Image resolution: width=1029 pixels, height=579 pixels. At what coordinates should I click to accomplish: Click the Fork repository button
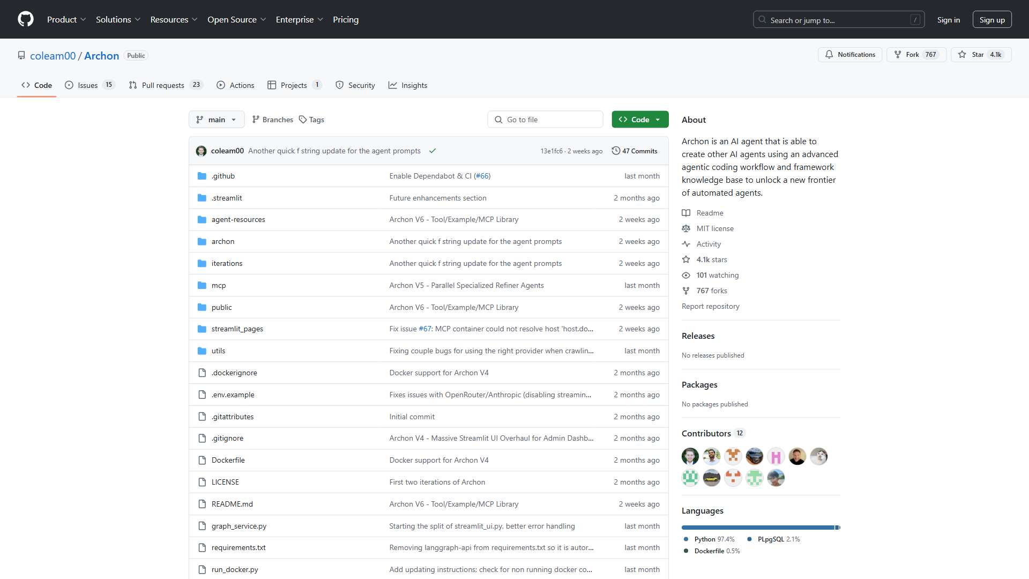click(x=916, y=55)
